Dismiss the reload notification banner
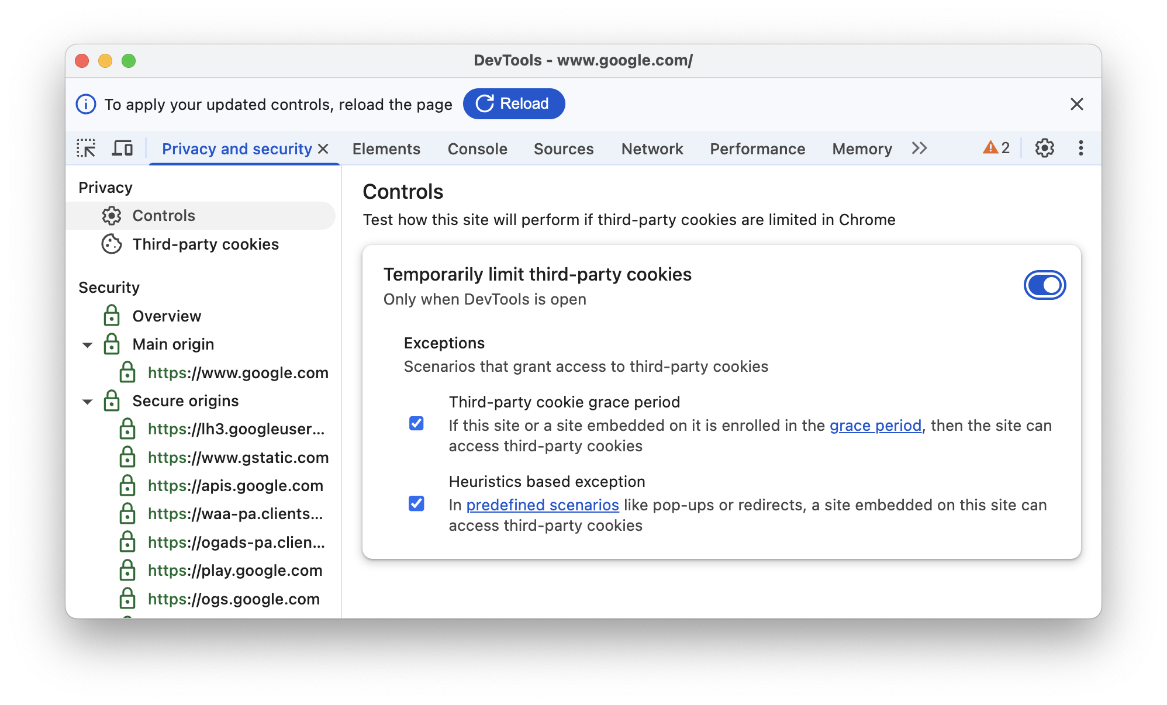 click(1076, 103)
